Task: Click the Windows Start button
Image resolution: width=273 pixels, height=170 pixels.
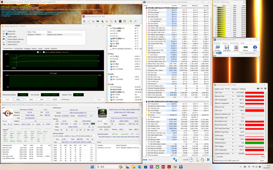Action: point(92,167)
